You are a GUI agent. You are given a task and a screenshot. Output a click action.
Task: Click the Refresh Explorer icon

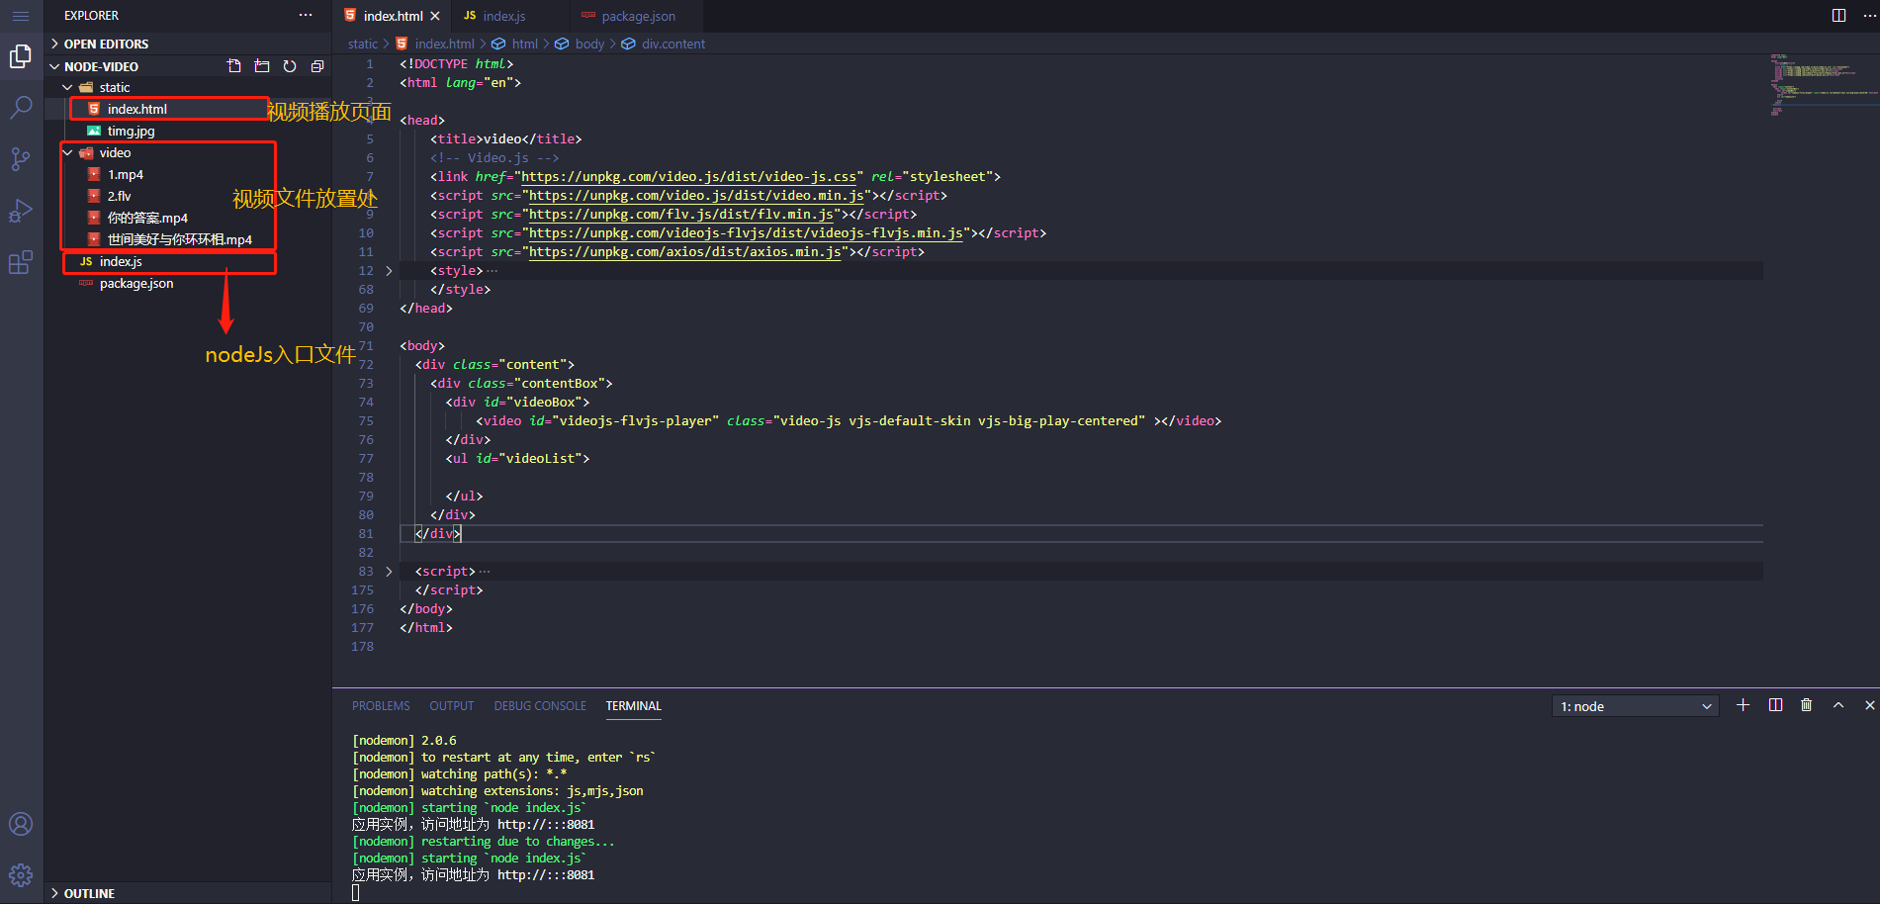tap(290, 66)
